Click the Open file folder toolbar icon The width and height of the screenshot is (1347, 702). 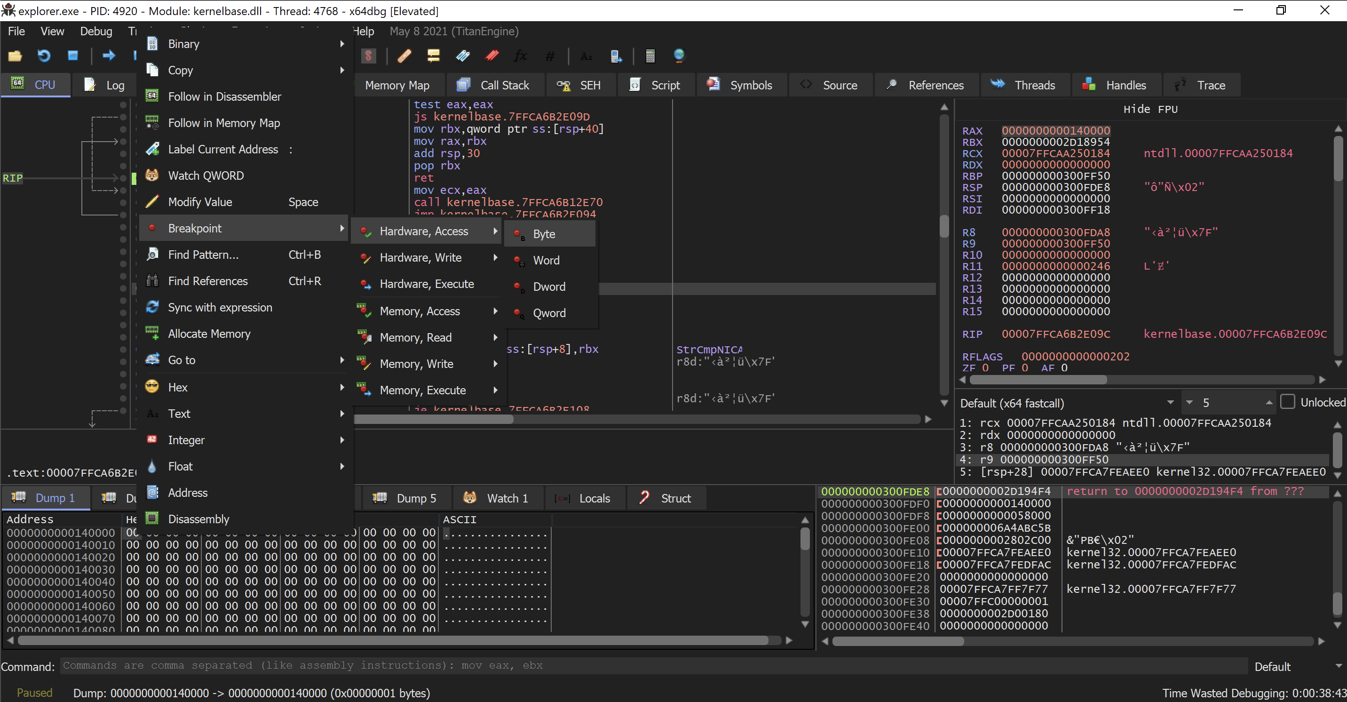pyautogui.click(x=15, y=56)
